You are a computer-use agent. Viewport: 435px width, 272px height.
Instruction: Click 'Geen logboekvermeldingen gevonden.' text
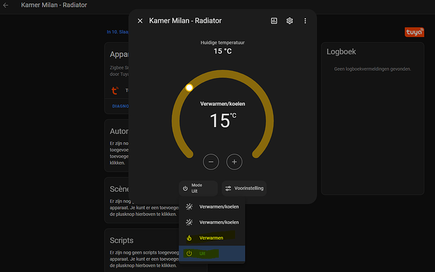click(373, 69)
